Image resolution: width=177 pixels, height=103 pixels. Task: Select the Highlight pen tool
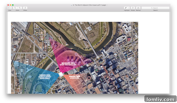click(126, 8)
